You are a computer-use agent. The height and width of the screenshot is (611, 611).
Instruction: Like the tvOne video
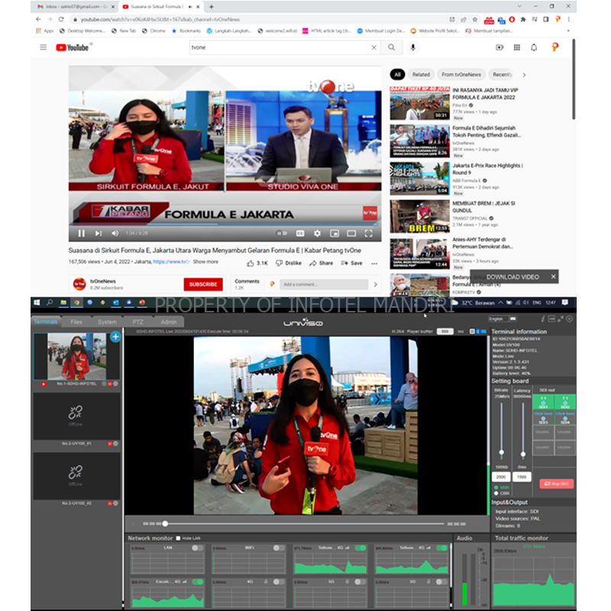pyautogui.click(x=257, y=263)
